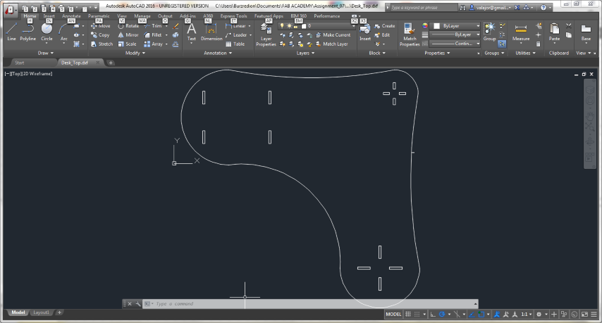The width and height of the screenshot is (602, 323).
Task: Switch to the Desk_Top.dxf file tab
Action: point(75,63)
